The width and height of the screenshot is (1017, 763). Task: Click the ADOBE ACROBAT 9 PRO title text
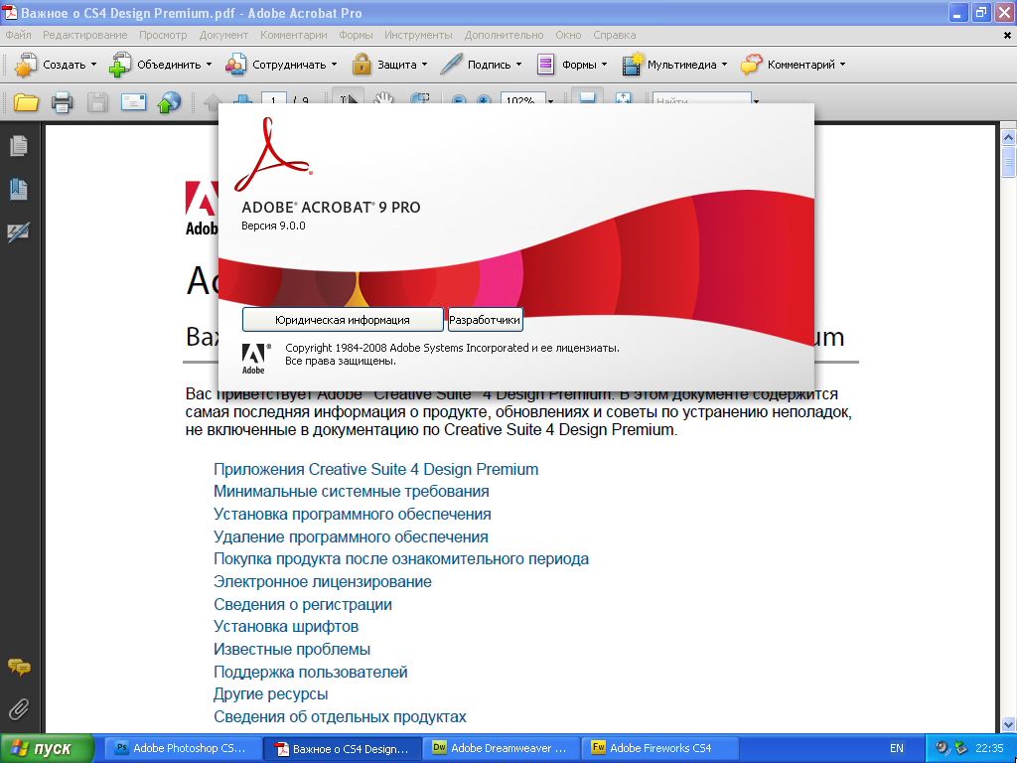(331, 208)
